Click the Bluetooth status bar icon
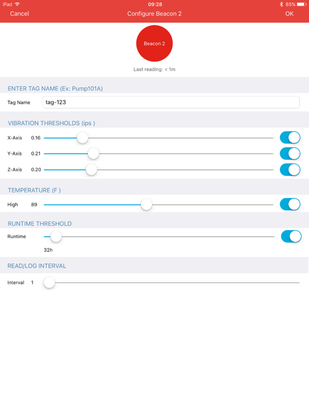This screenshot has height=412, width=309. click(281, 4)
